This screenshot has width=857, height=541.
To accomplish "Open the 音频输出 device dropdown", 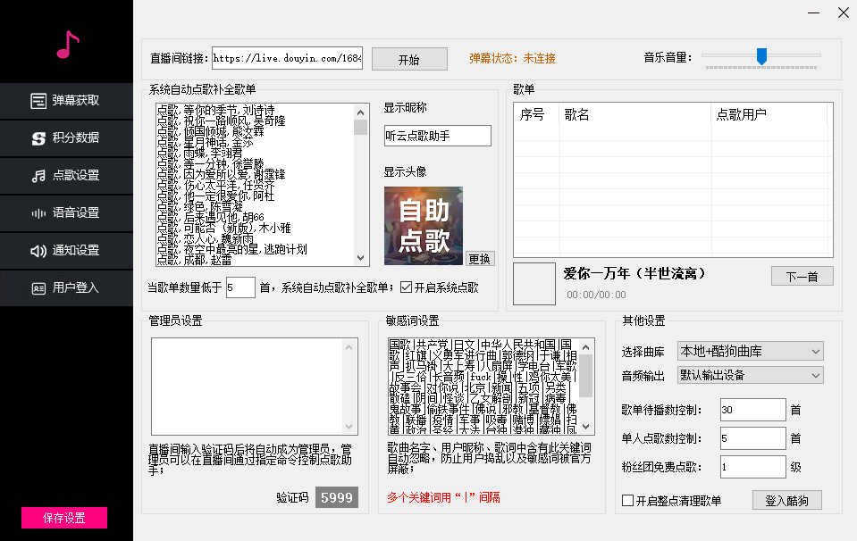I will [749, 375].
